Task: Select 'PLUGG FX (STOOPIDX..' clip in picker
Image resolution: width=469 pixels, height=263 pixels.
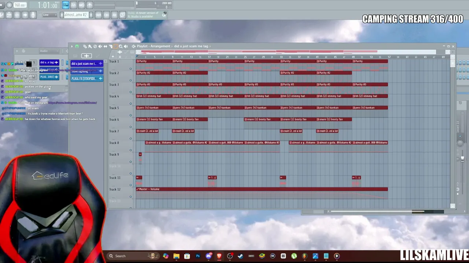Action: pyautogui.click(x=87, y=79)
